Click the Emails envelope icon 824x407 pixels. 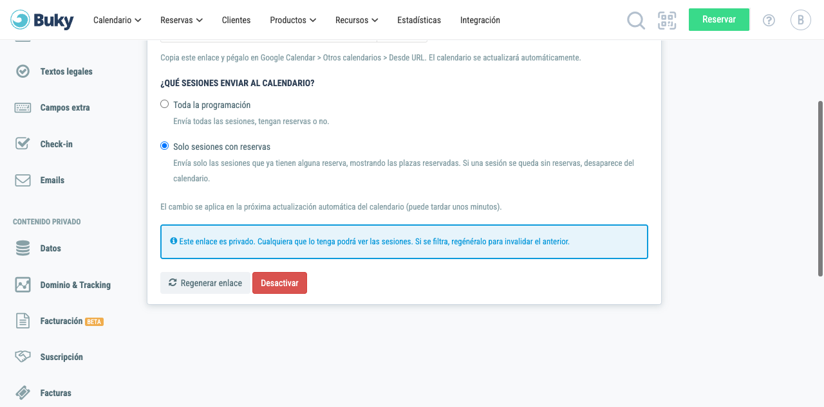(x=23, y=180)
